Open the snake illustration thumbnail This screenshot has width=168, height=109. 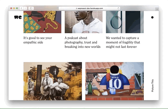point(42,22)
